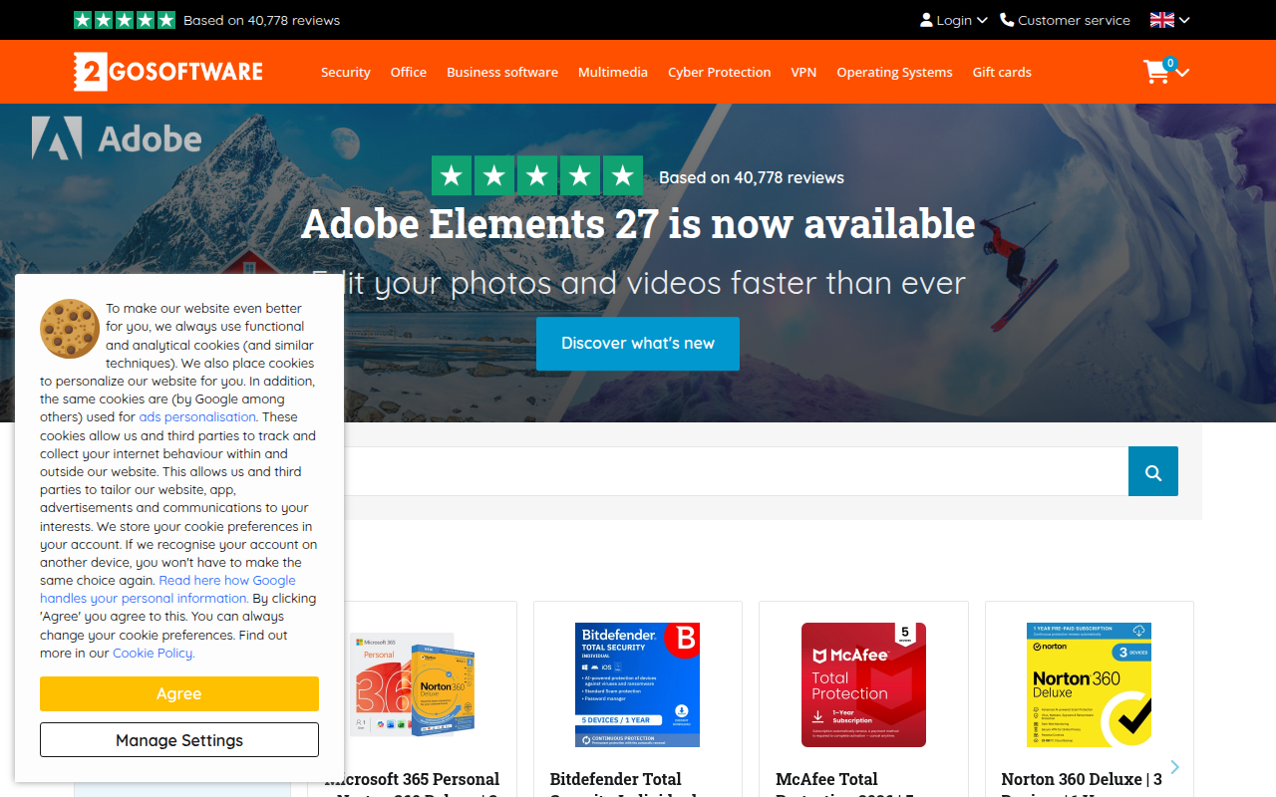The width and height of the screenshot is (1276, 797).
Task: Open the Cookie Policy link
Action: pos(154,654)
